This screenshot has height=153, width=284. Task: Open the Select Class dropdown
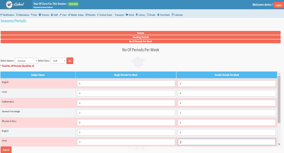[58, 61]
